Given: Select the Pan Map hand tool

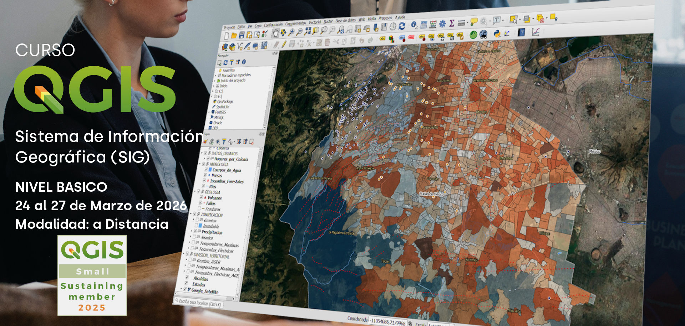Looking at the screenshot, I should (275, 32).
